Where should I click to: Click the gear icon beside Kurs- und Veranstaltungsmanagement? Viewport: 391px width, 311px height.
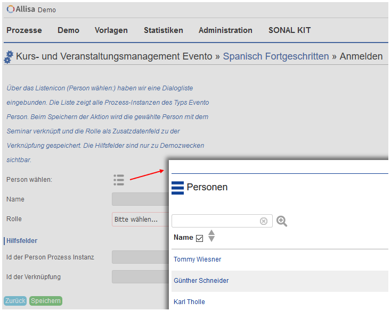pyautogui.click(x=9, y=57)
